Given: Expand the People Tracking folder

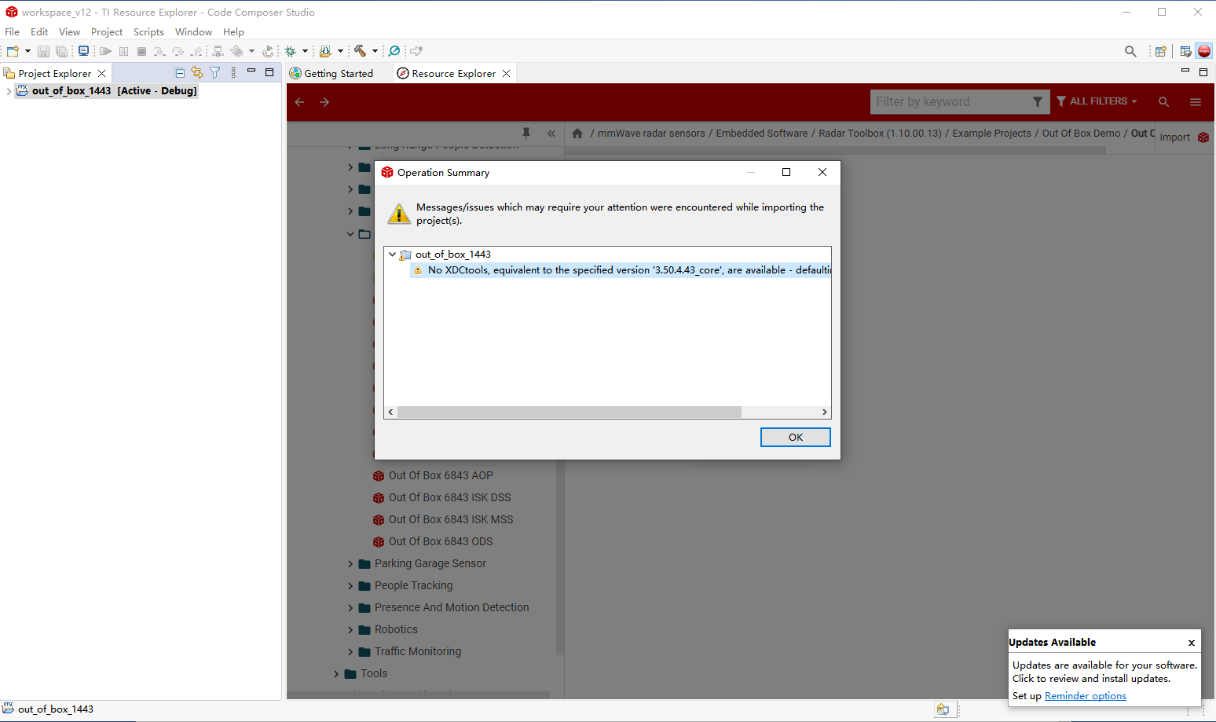Looking at the screenshot, I should pos(350,586).
